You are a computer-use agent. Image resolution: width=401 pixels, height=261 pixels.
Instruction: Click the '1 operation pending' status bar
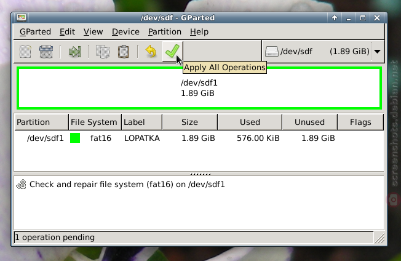(194, 238)
